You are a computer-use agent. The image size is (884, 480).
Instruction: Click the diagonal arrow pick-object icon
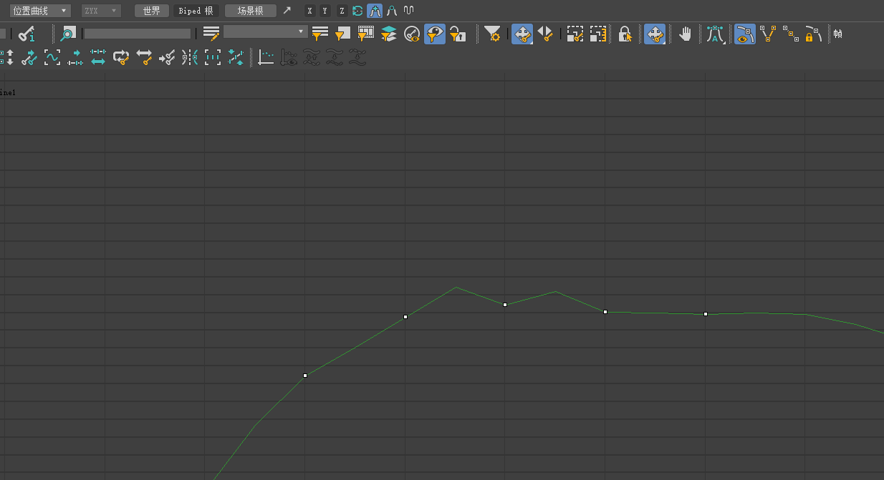tap(287, 11)
